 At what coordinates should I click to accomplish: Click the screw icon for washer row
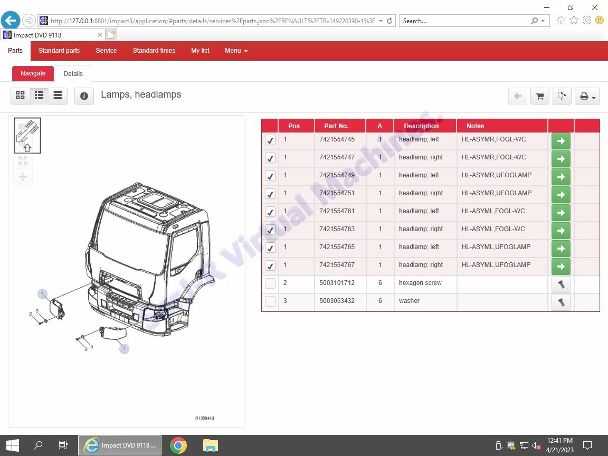point(560,302)
